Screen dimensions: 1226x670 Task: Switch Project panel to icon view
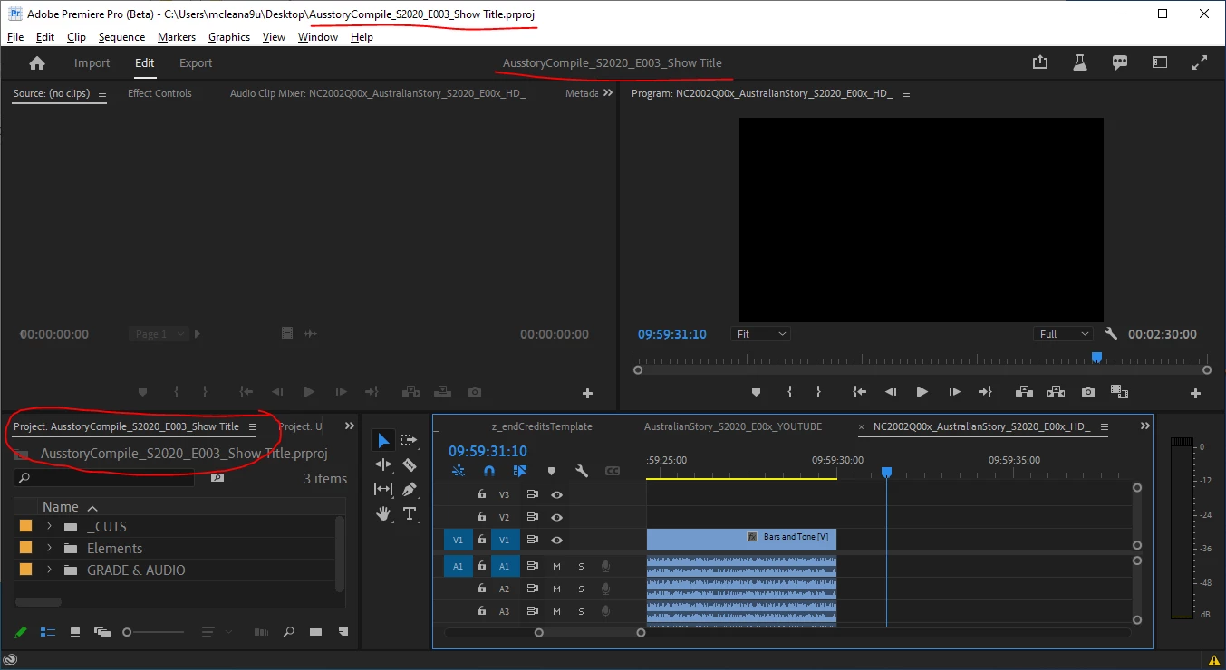[x=75, y=631]
